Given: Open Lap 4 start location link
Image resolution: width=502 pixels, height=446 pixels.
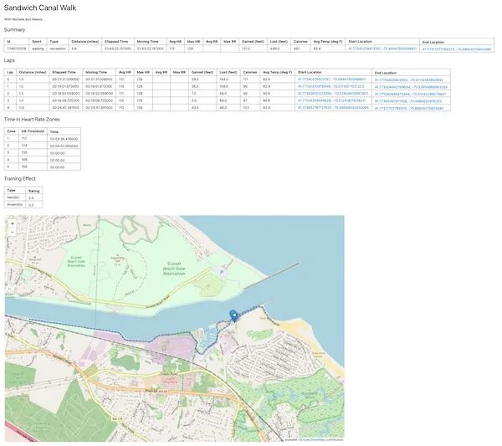Looking at the screenshot, I should [333, 108].
